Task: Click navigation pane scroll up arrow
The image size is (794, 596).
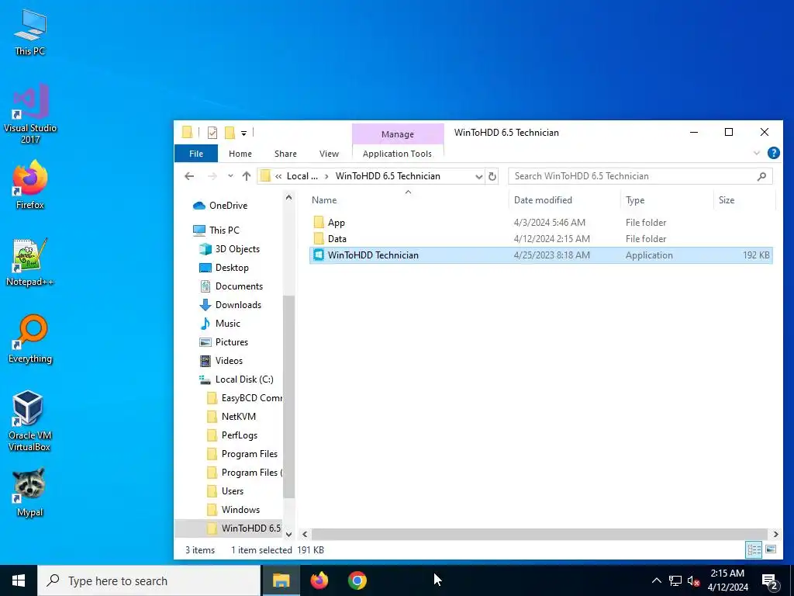Action: [x=288, y=198]
